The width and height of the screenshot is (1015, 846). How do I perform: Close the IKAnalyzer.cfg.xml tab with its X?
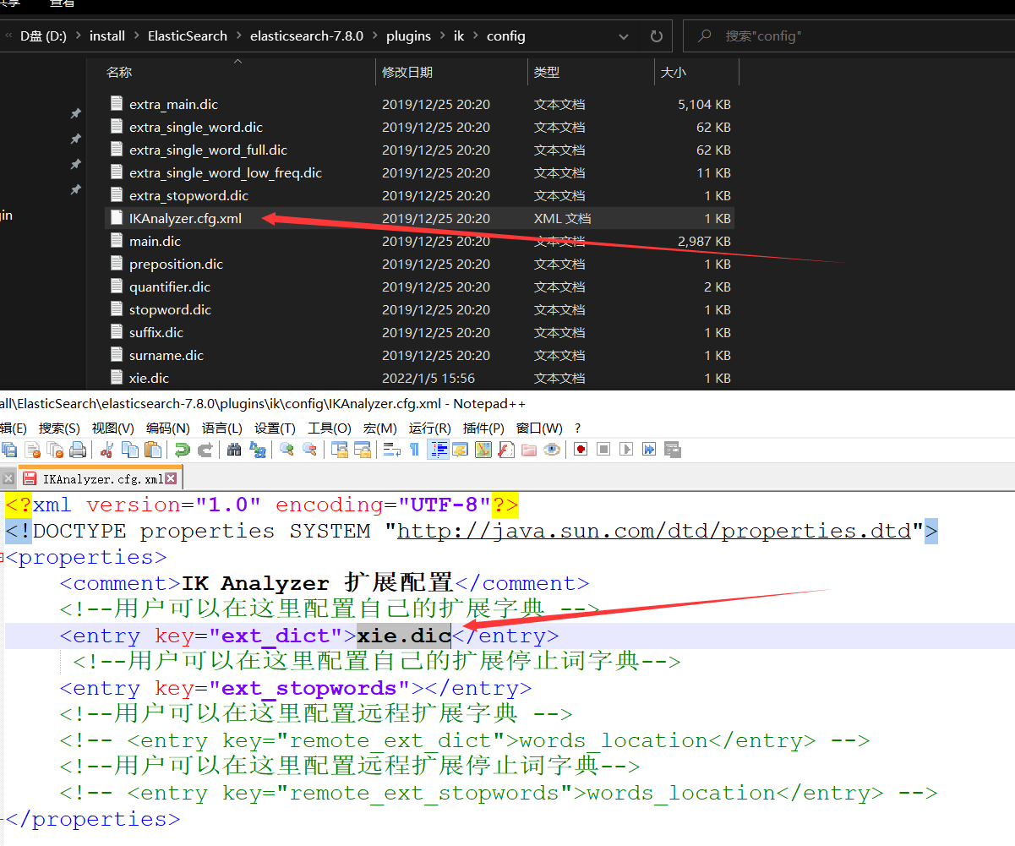pyautogui.click(x=171, y=478)
